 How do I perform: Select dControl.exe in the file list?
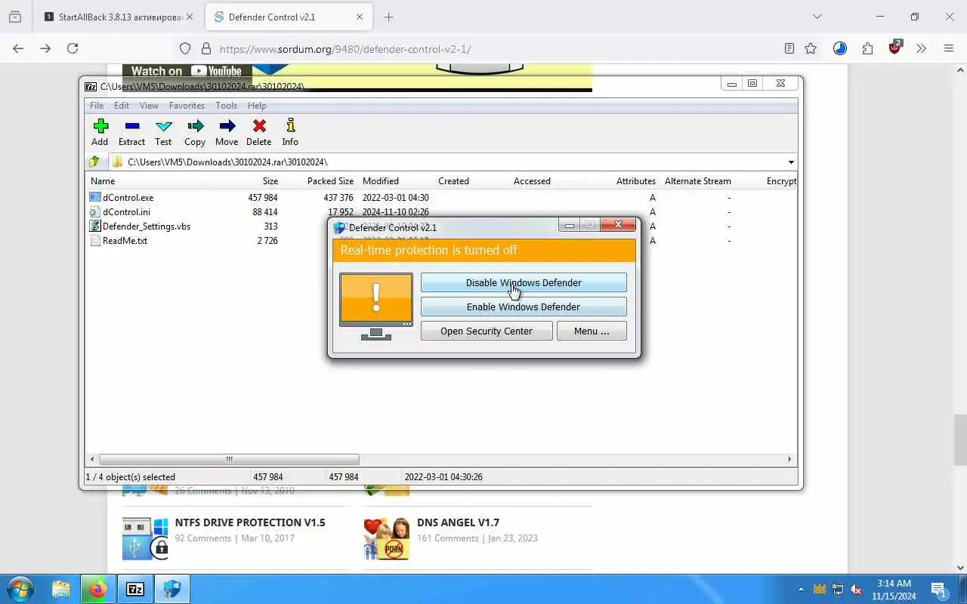coord(128,197)
